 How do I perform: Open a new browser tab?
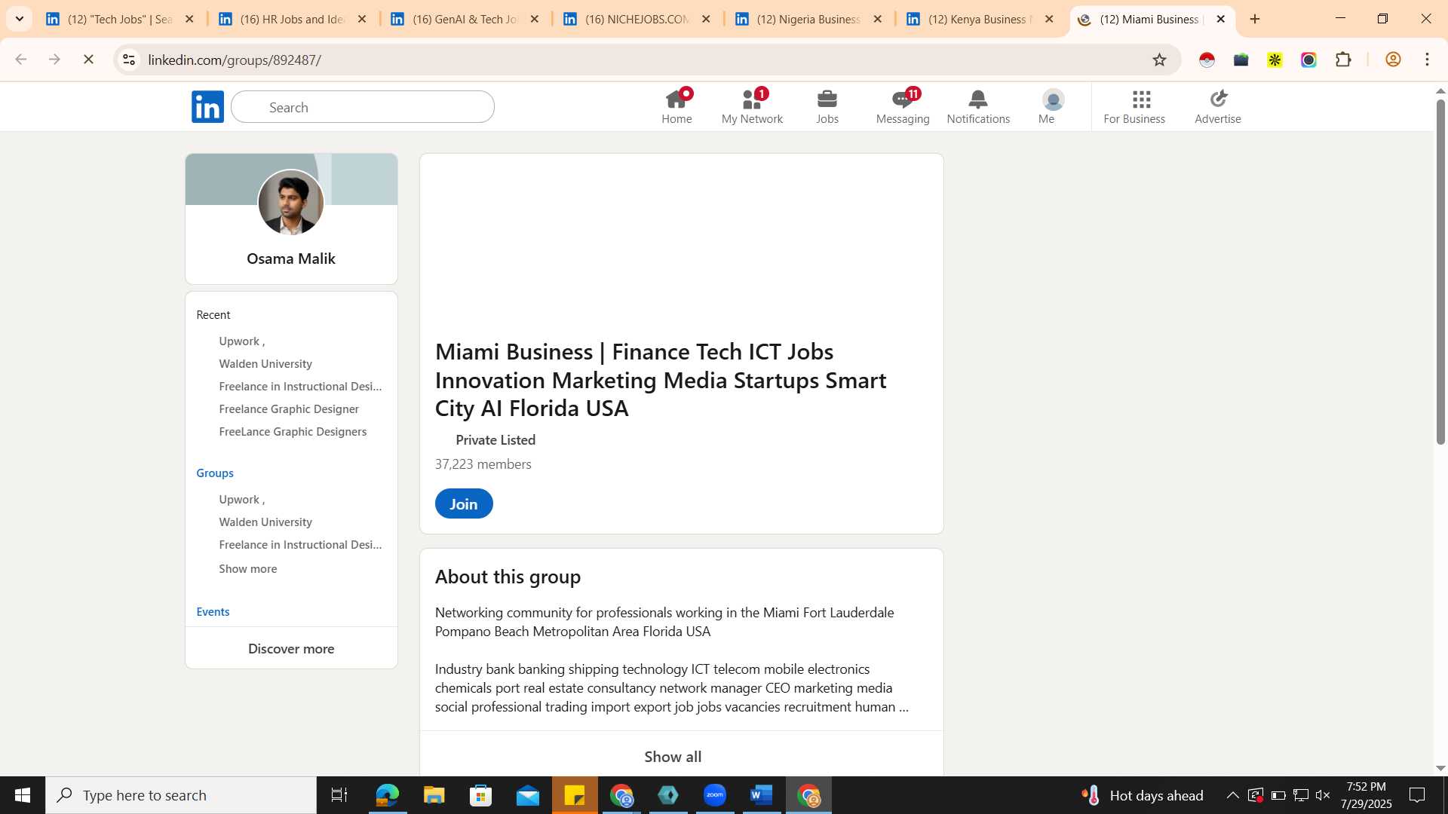pyautogui.click(x=1255, y=19)
